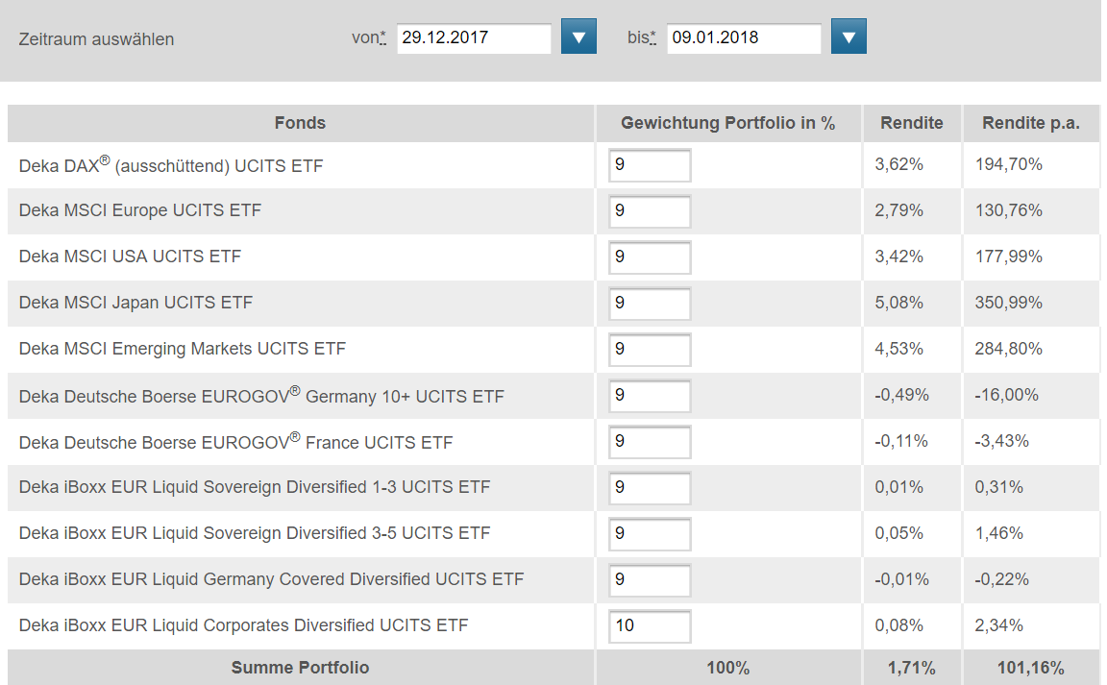Click 'Gewichtung Portfolio in %' column header

coord(727,123)
